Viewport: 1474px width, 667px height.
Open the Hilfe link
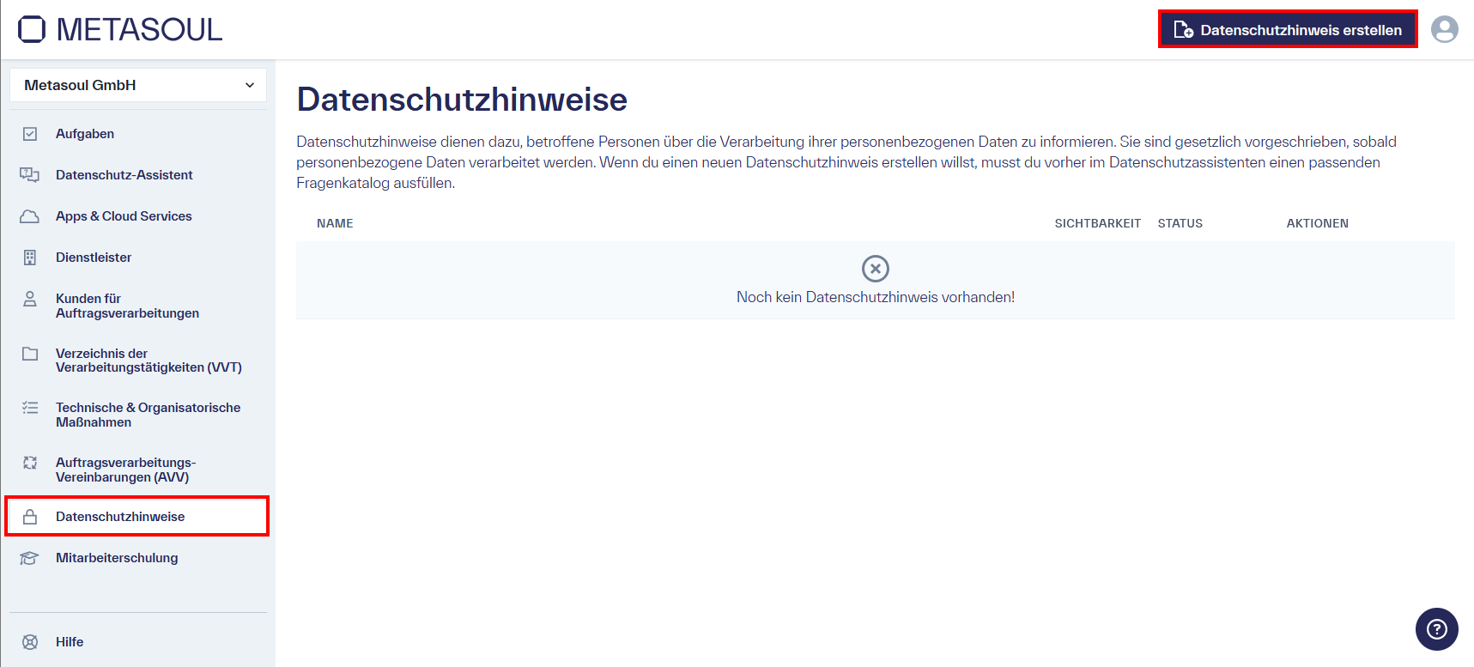coord(70,642)
